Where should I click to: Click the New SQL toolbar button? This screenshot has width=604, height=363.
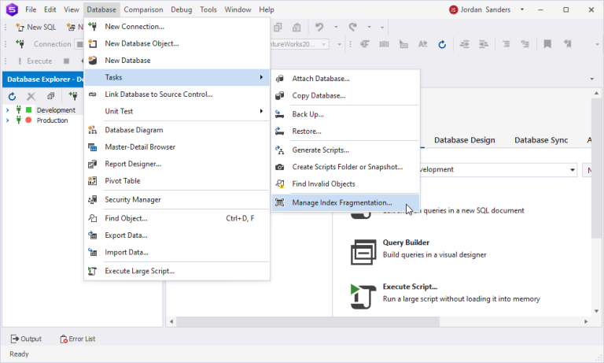click(x=36, y=27)
